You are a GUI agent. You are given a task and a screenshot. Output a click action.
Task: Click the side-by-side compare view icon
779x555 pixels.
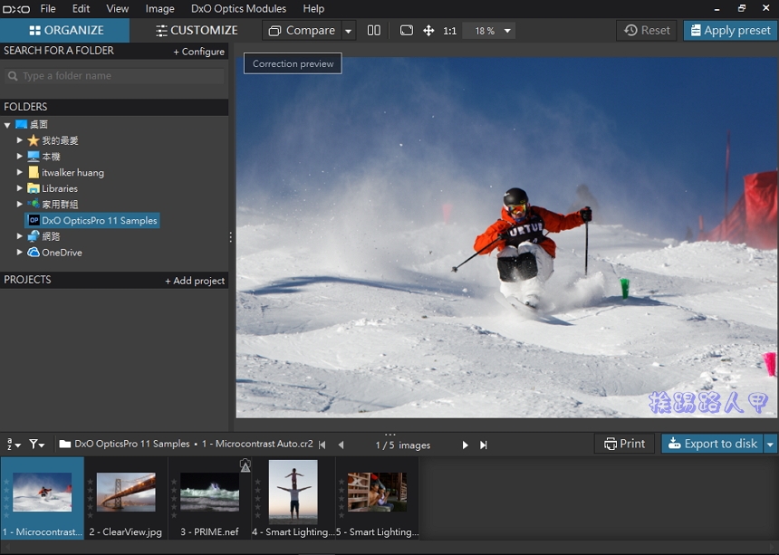pyautogui.click(x=373, y=30)
